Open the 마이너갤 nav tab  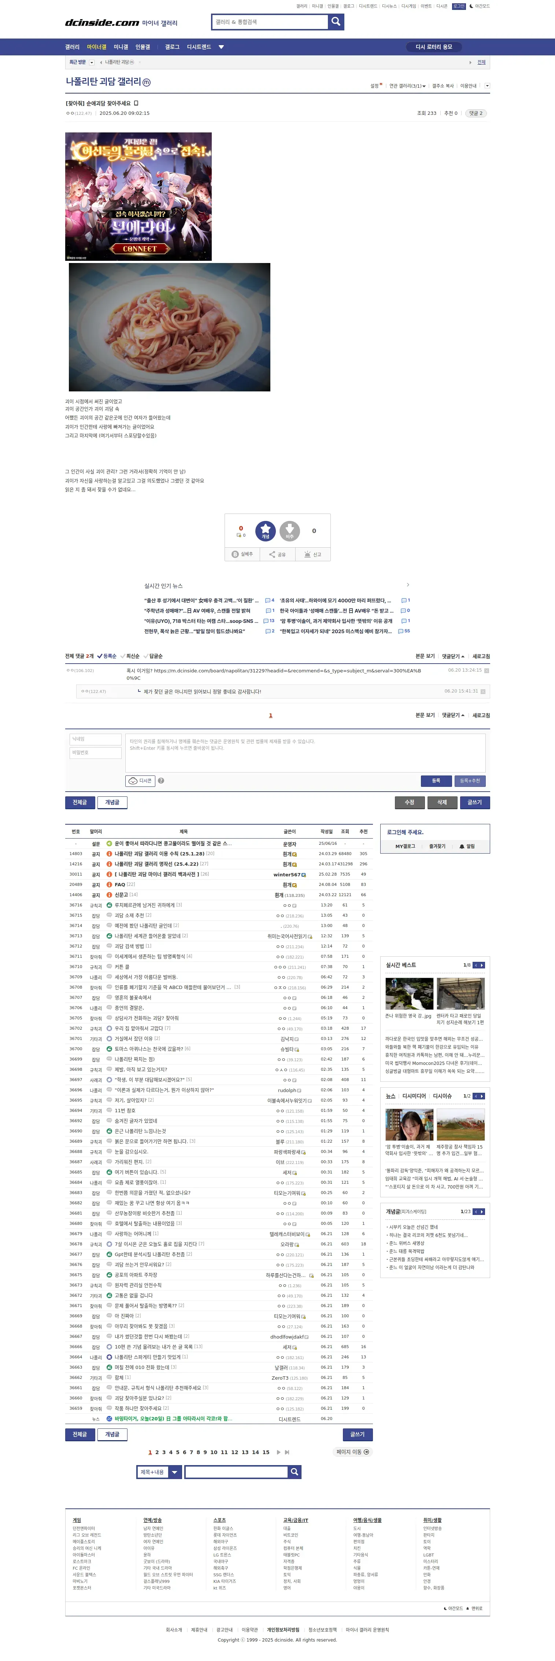[x=97, y=47]
